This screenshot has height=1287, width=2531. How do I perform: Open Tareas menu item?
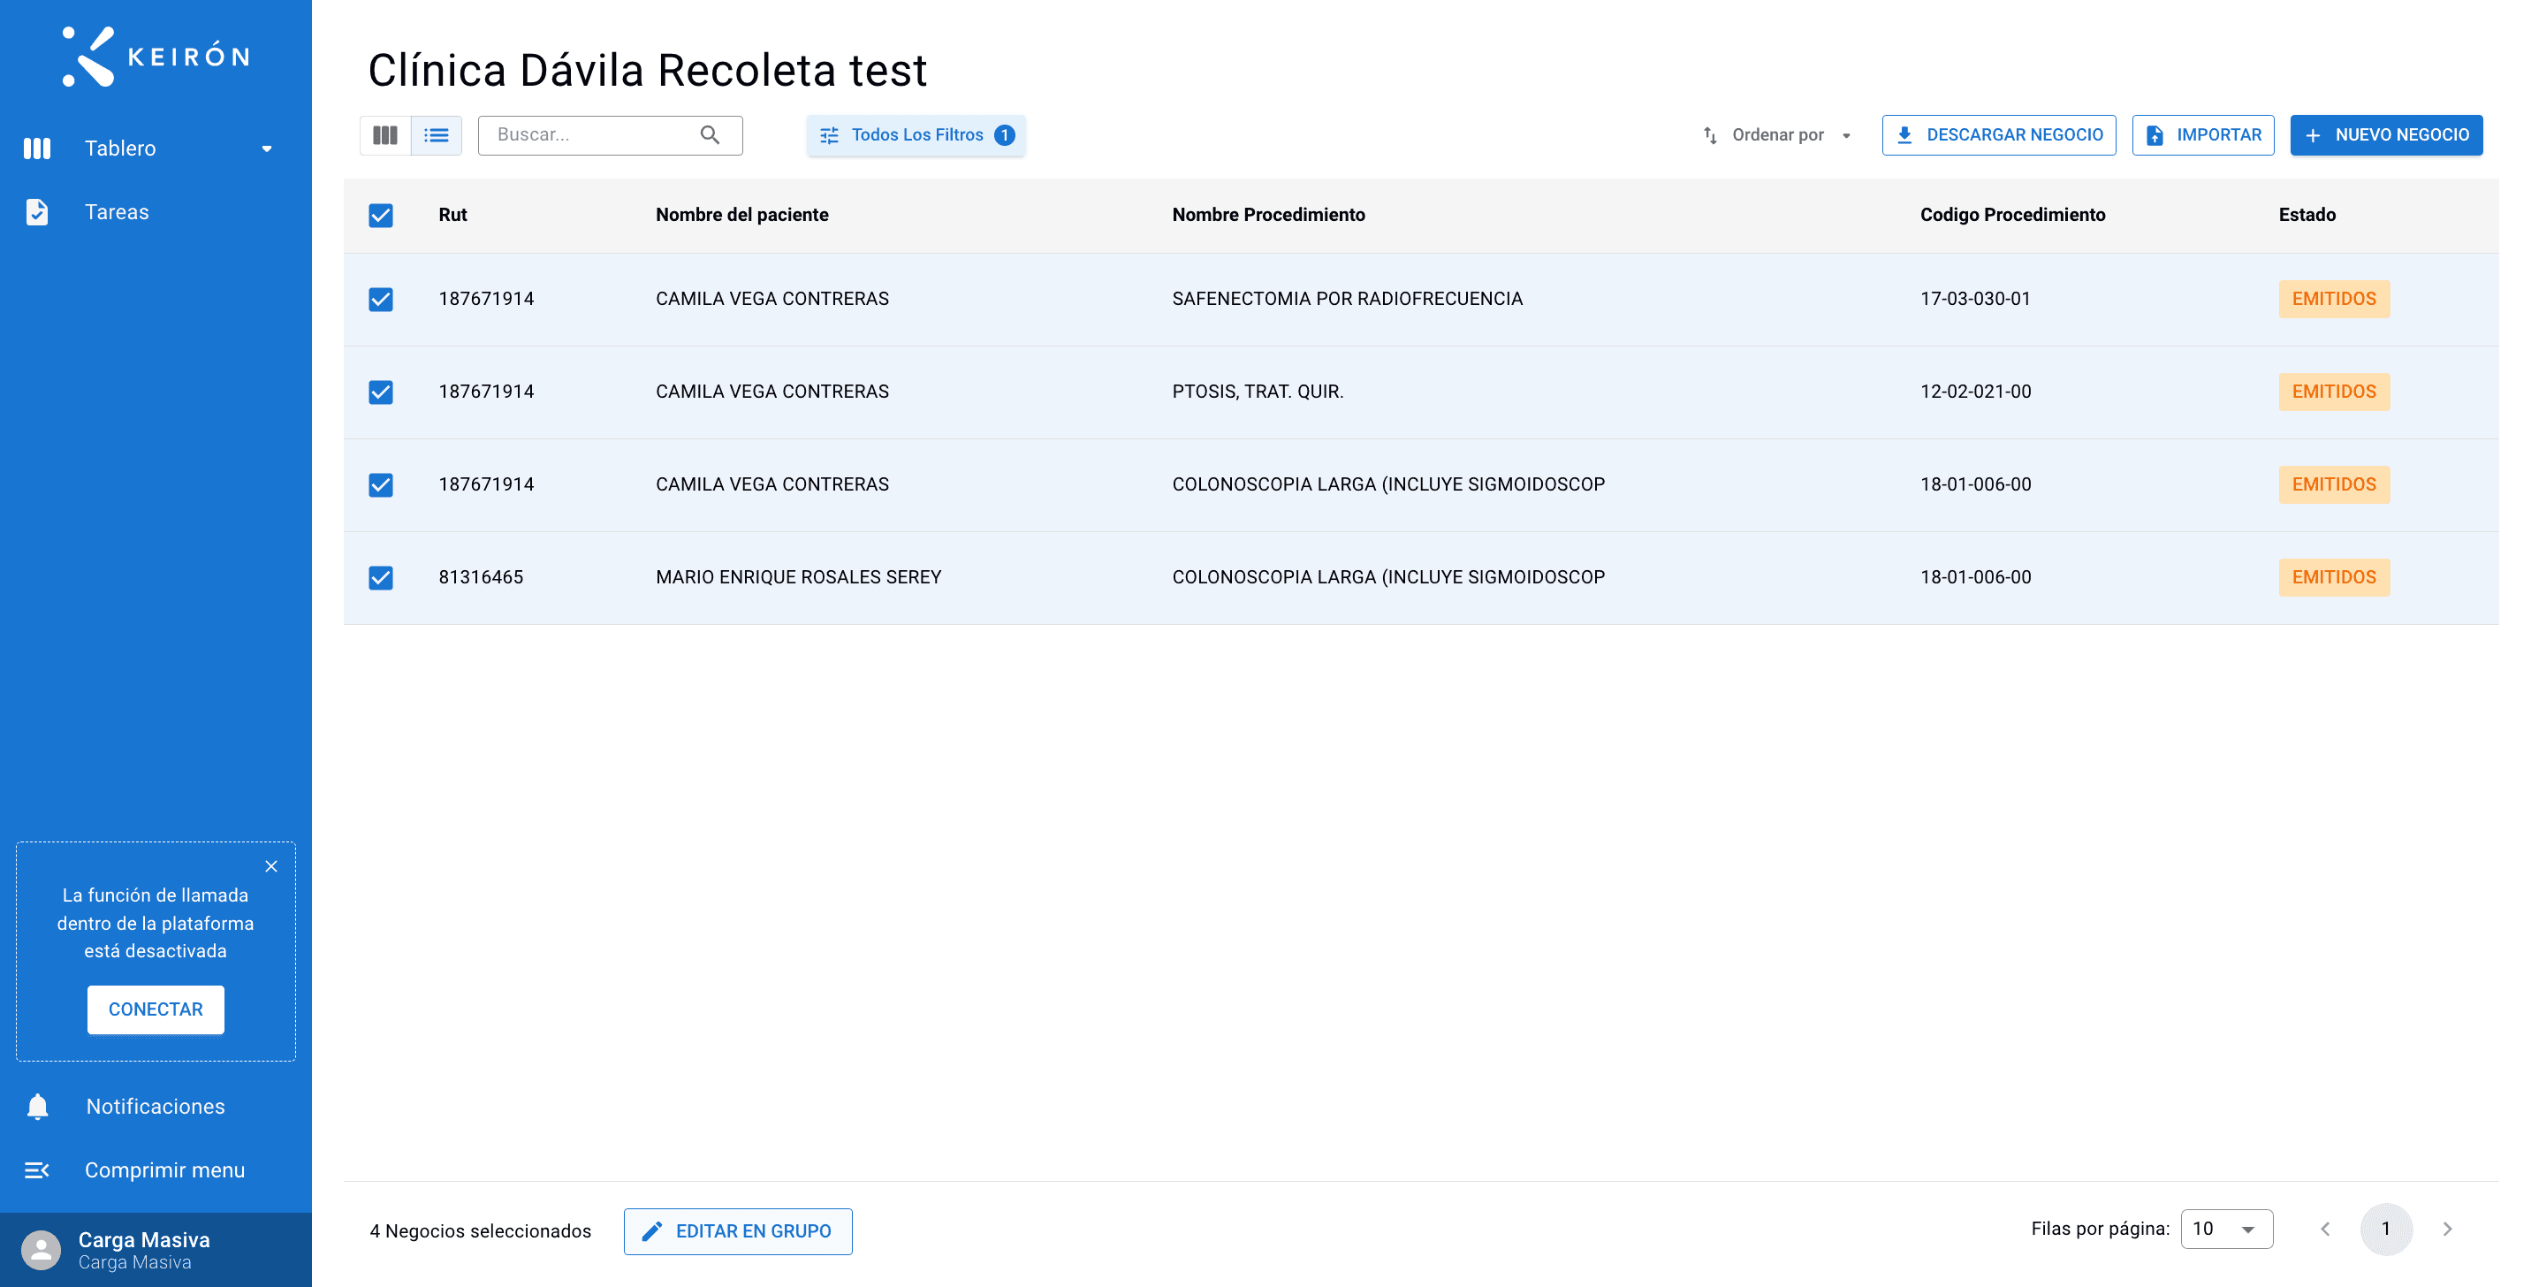tap(156, 212)
